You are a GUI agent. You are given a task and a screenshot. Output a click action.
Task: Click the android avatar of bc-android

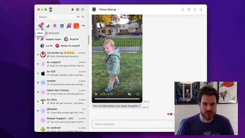(43, 129)
